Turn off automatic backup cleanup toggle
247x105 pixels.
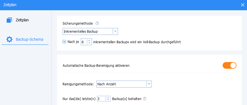pyautogui.click(x=230, y=65)
